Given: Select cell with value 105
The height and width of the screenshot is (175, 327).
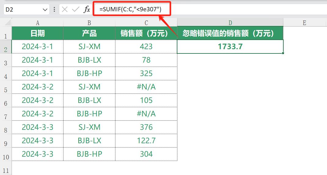Looking at the screenshot, I should point(146,100).
